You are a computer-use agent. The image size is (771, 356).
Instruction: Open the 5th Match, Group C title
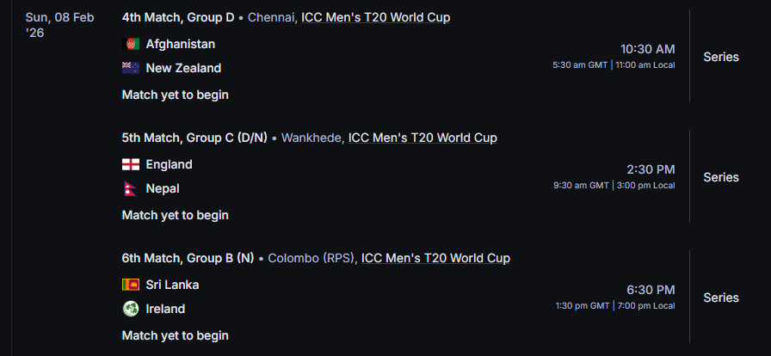194,138
